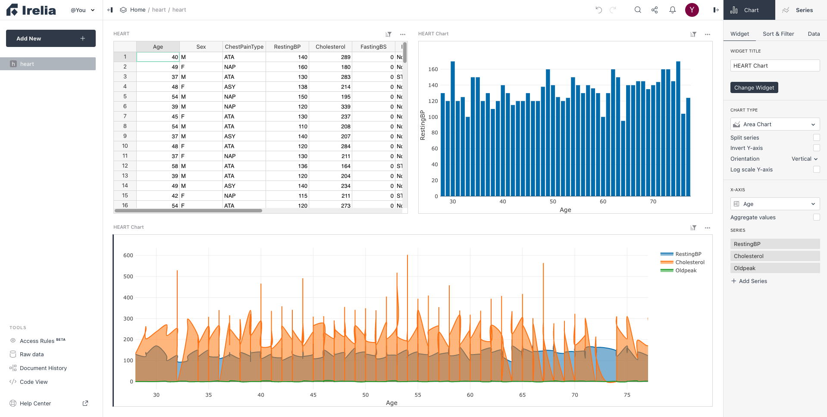Enable Invert Y-axis checkbox

pos(817,148)
